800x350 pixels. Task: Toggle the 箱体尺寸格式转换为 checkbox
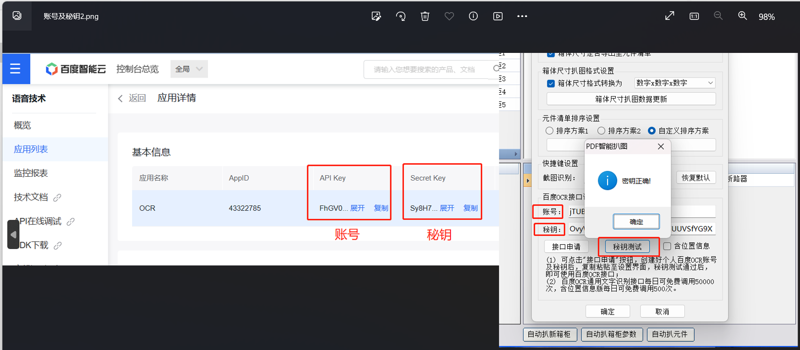click(x=551, y=83)
